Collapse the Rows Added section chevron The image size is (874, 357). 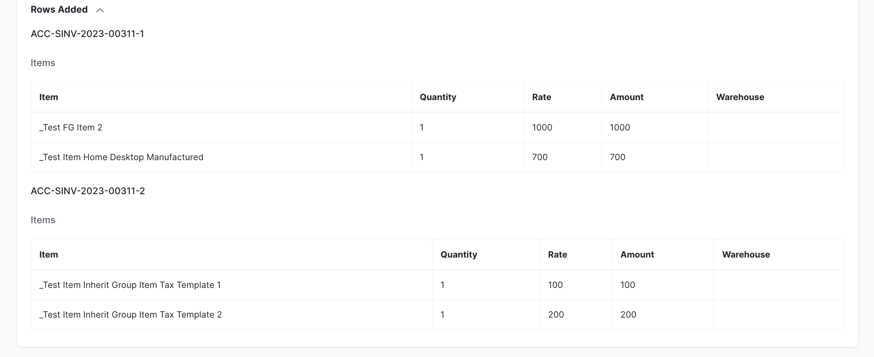[100, 10]
